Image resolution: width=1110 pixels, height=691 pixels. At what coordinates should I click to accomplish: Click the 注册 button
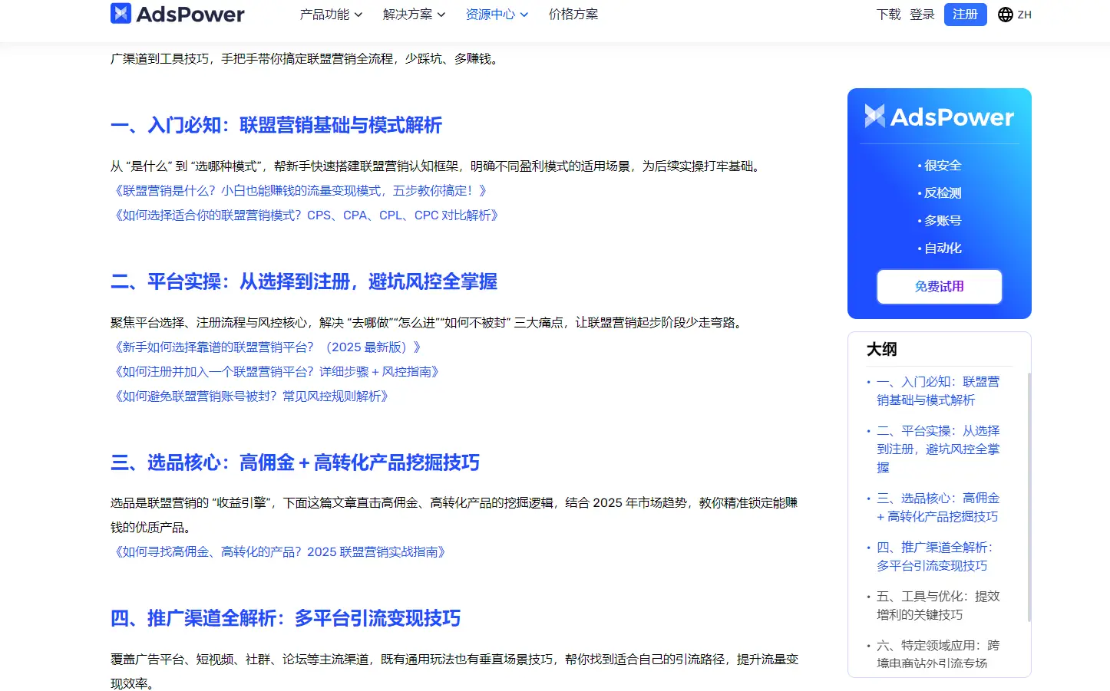coord(965,14)
